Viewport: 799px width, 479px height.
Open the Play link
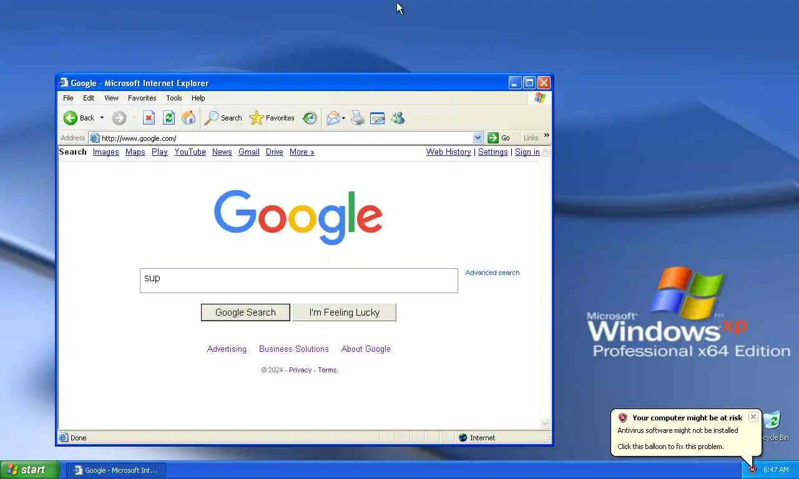[x=160, y=152]
